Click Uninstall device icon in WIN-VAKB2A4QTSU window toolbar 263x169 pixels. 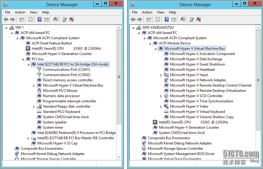point(199,20)
